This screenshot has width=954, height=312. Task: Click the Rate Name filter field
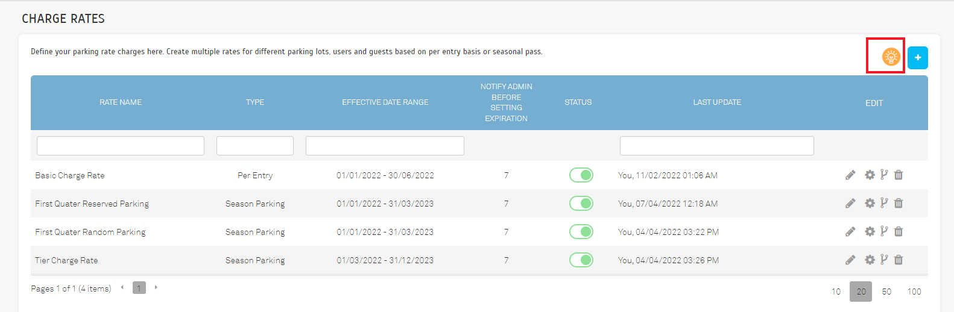pos(121,146)
